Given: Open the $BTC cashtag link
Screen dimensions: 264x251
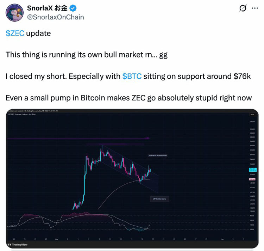Looking at the screenshot, I should 132,76.
